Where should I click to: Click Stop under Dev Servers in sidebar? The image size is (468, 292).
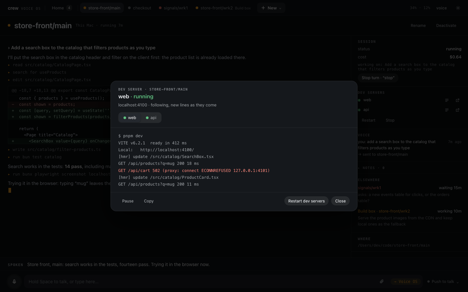pyautogui.click(x=390, y=120)
